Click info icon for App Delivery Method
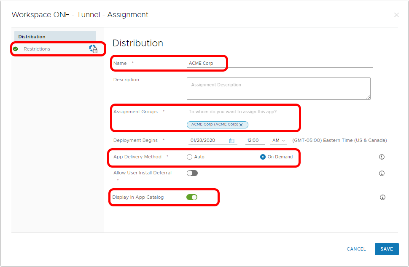The image size is (409, 267). 382,157
